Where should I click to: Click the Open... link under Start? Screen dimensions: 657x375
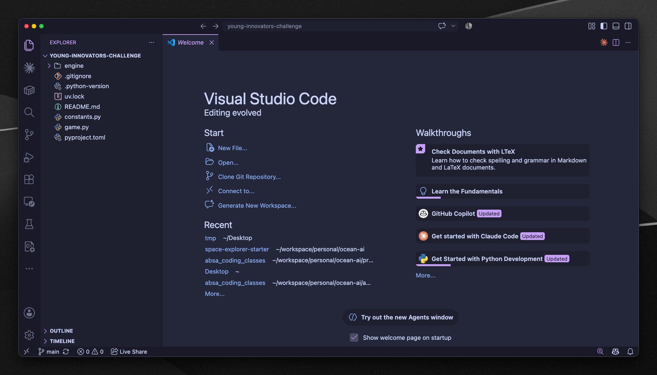[x=228, y=162]
